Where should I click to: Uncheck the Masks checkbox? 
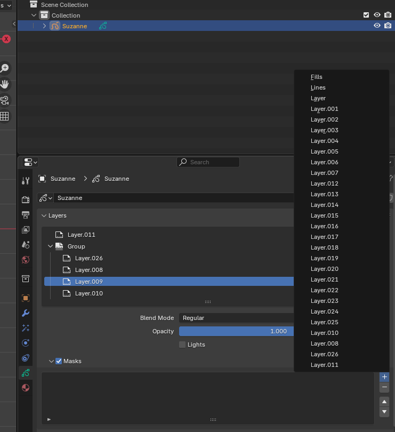(59, 361)
